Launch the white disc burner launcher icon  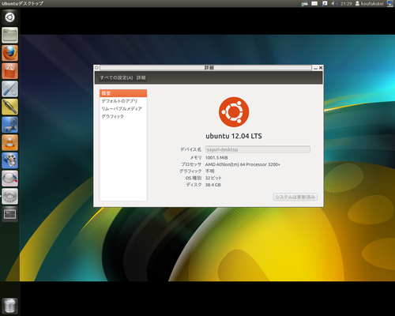pyautogui.click(x=9, y=179)
